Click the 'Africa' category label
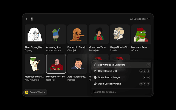This screenshot has width=176, height=110. click(134, 50)
